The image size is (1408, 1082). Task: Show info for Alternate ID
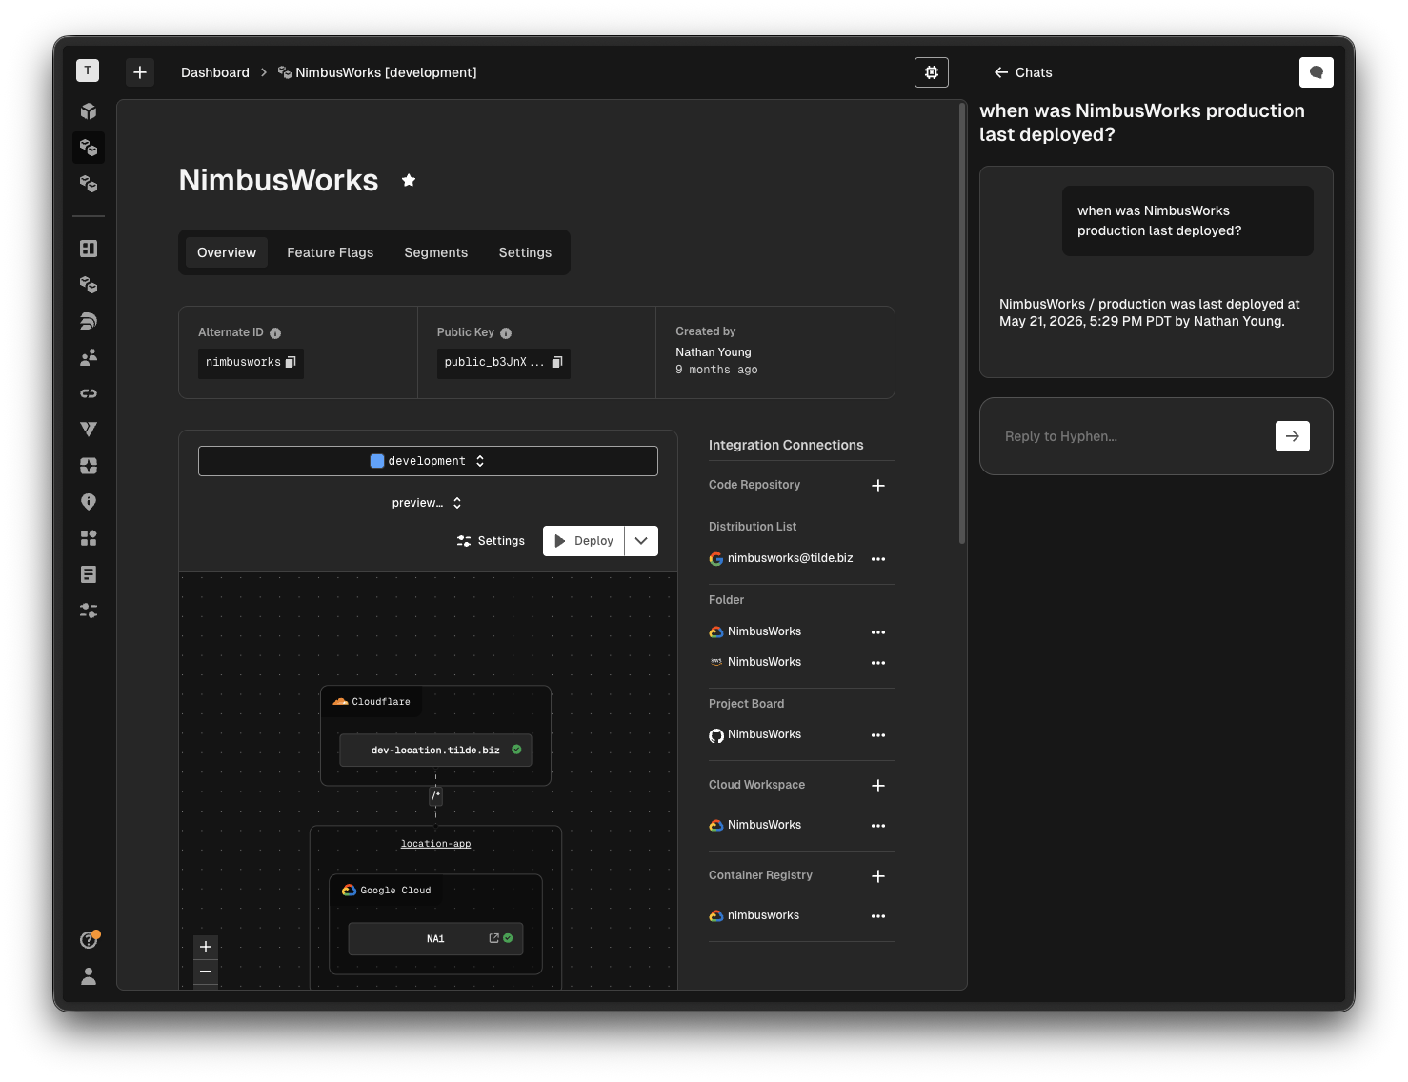275,333
